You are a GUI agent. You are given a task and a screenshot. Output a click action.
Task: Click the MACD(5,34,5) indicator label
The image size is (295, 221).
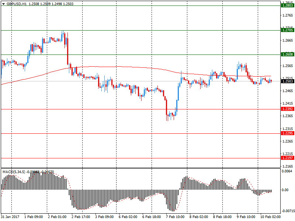(14, 172)
